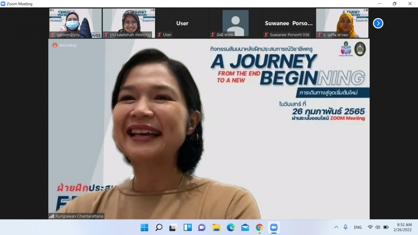The height and width of the screenshot is (235, 418).
Task: Open Task View on taskbar
Action: coord(173,227)
